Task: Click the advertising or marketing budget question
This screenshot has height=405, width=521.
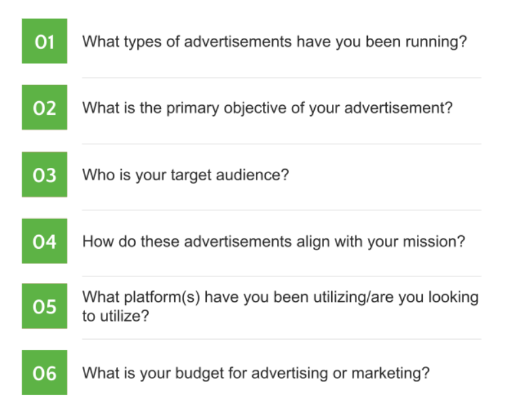Action: pyautogui.click(x=256, y=374)
